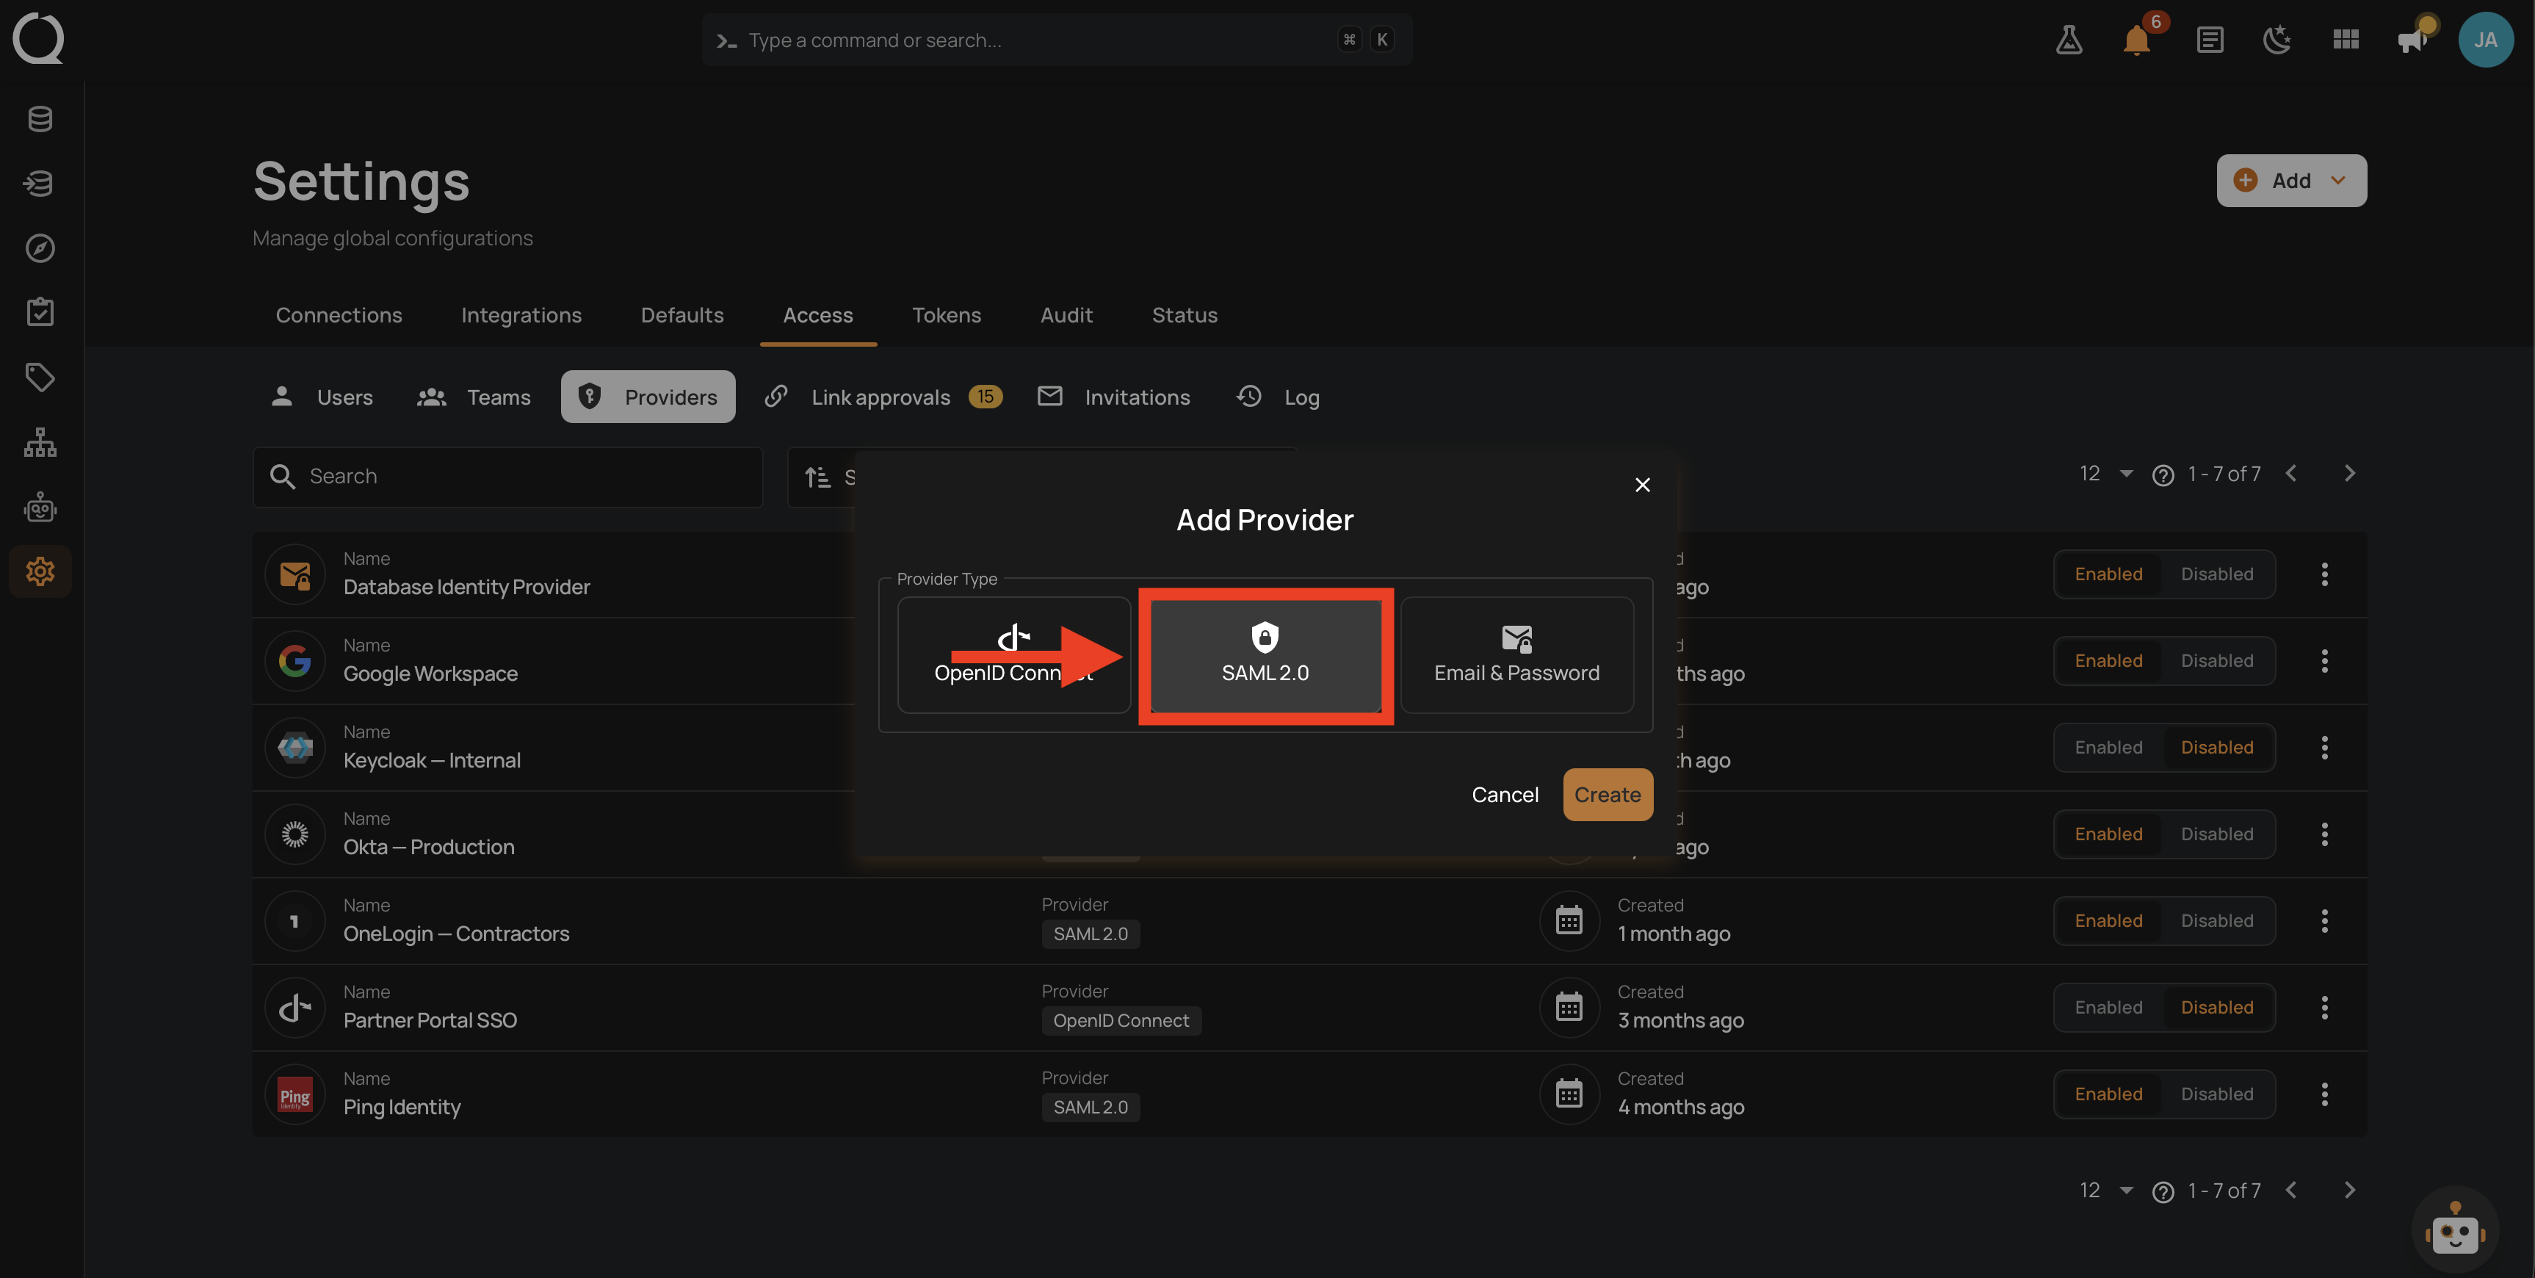Open the chatbot assistant bubble
Image resolution: width=2535 pixels, height=1278 pixels.
(2455, 1230)
